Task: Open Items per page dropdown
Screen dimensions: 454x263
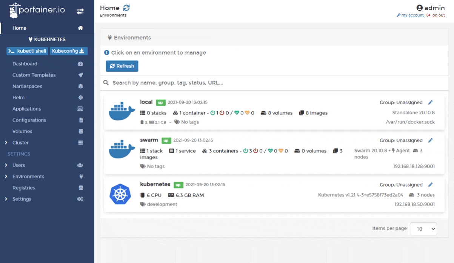Action: click(423, 229)
